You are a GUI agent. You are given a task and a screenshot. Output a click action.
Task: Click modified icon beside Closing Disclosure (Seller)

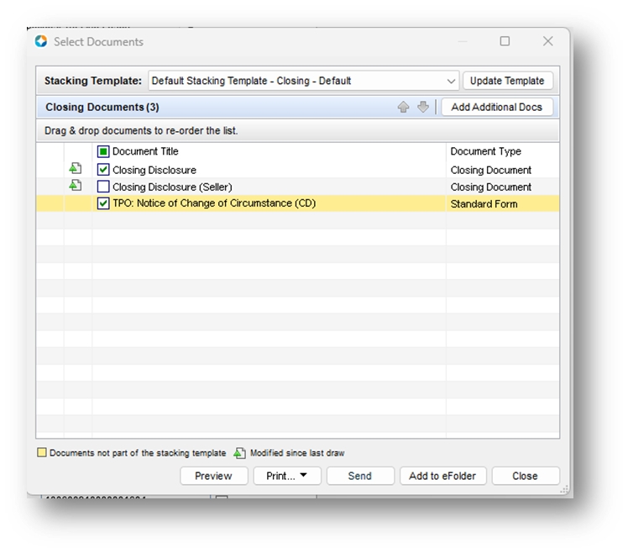point(76,186)
